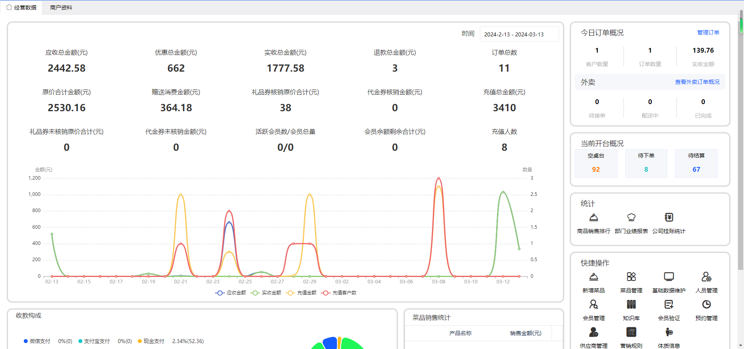Click the 新增菜品 shortcut icon
This screenshot has width=744, height=349.
[x=594, y=277]
